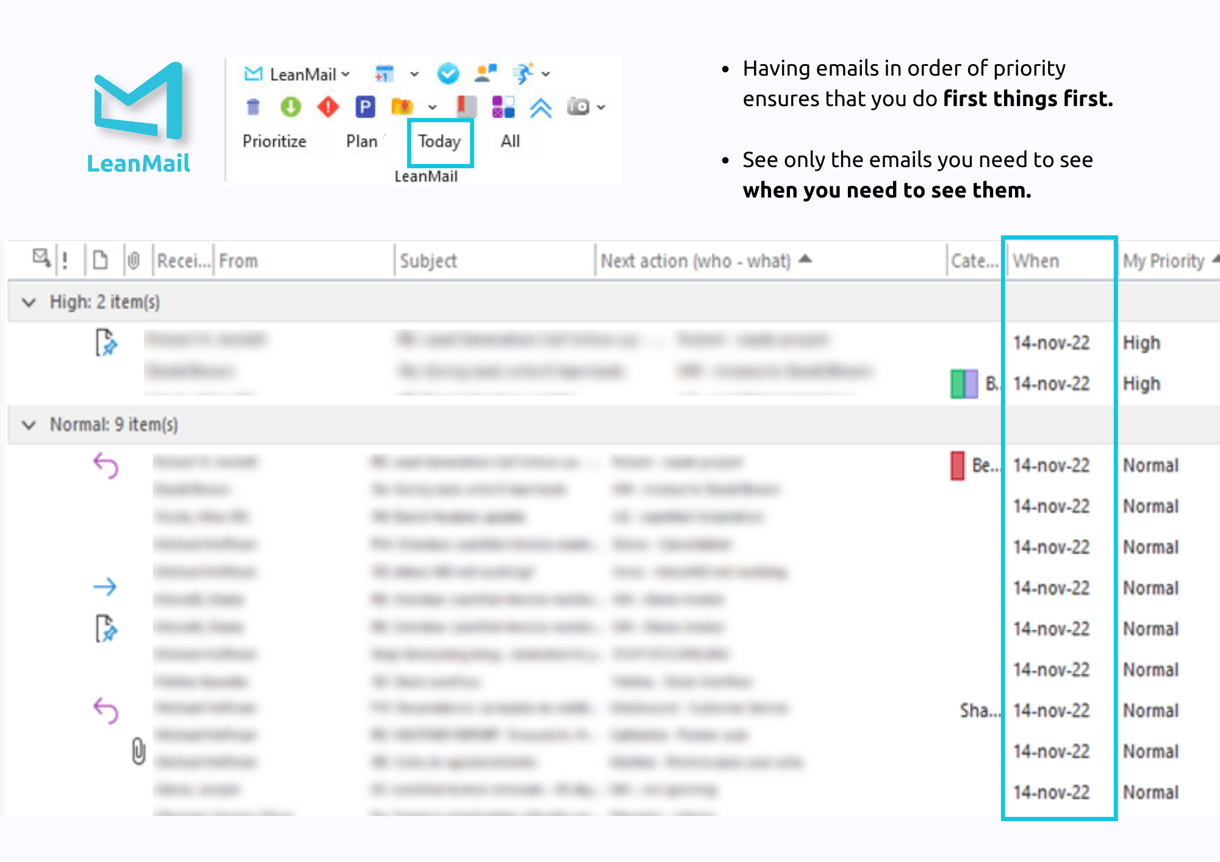
Task: Collapse the Normal: 9 item(s) group
Action: 29,425
